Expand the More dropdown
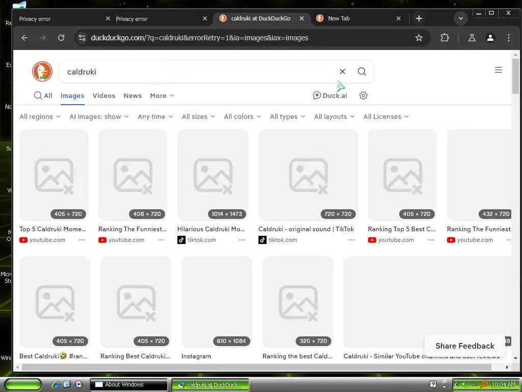Screen dimensions: 522x392 [x=162, y=95]
